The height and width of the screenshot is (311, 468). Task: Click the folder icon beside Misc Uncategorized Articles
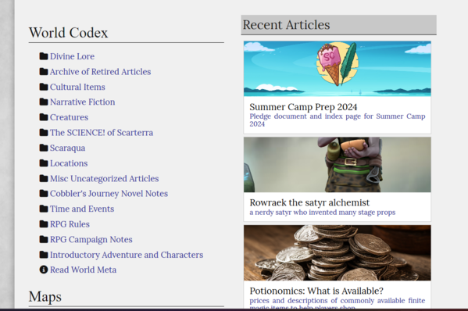click(44, 178)
